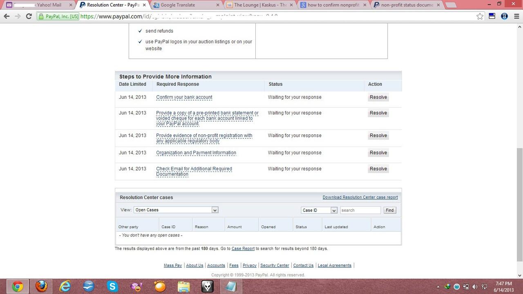Open the Legal Agreements footer link
523x294 pixels.
point(335,265)
